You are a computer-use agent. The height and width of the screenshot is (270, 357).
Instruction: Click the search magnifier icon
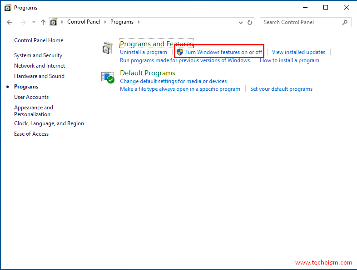point(345,22)
